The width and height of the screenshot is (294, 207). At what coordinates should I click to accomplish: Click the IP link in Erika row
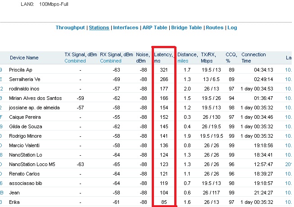tap(289, 202)
